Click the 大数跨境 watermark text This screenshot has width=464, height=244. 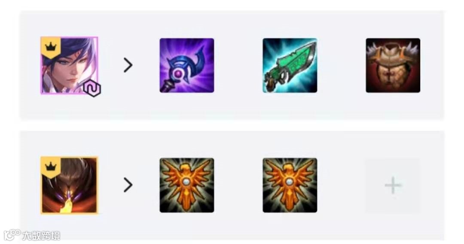(x=41, y=236)
